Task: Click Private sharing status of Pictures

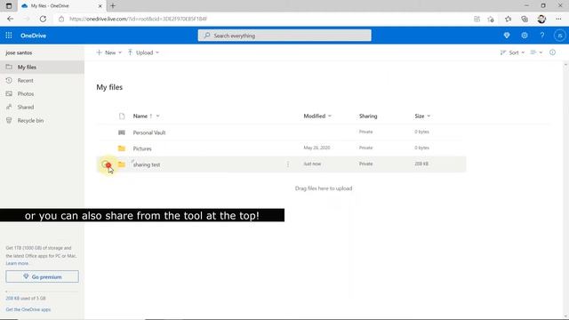Action: (x=365, y=148)
